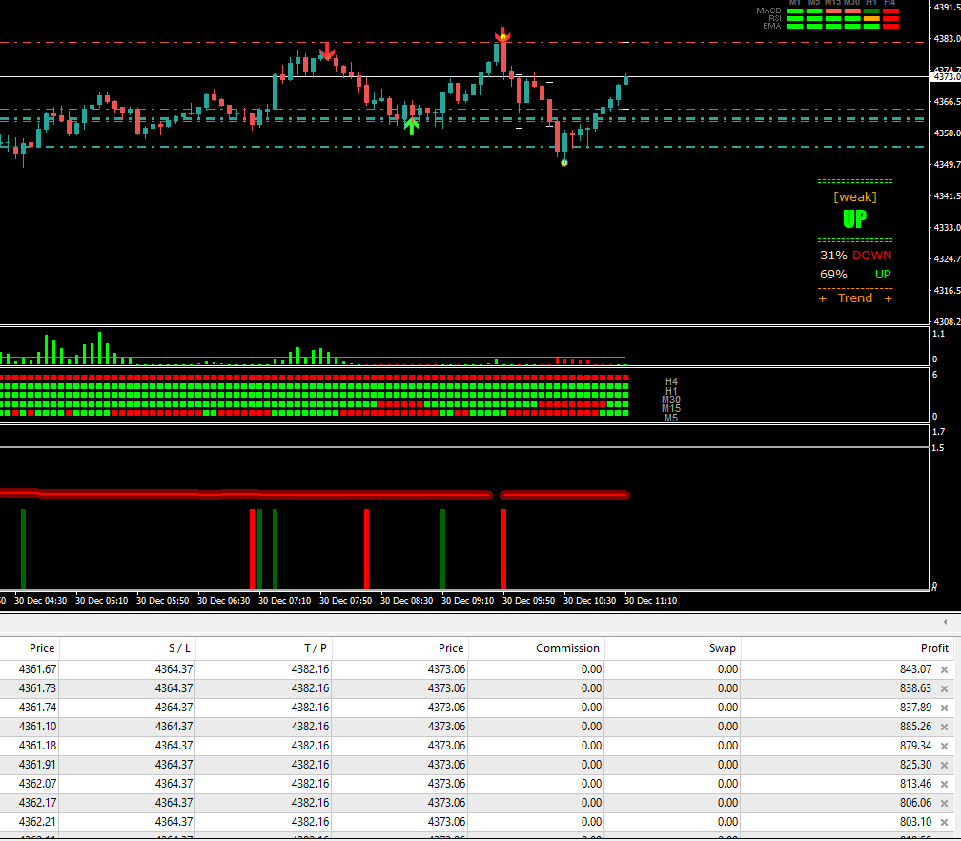This screenshot has width=961, height=841.
Task: Select the 30 Dec 09:10 time axis label
Action: (471, 601)
